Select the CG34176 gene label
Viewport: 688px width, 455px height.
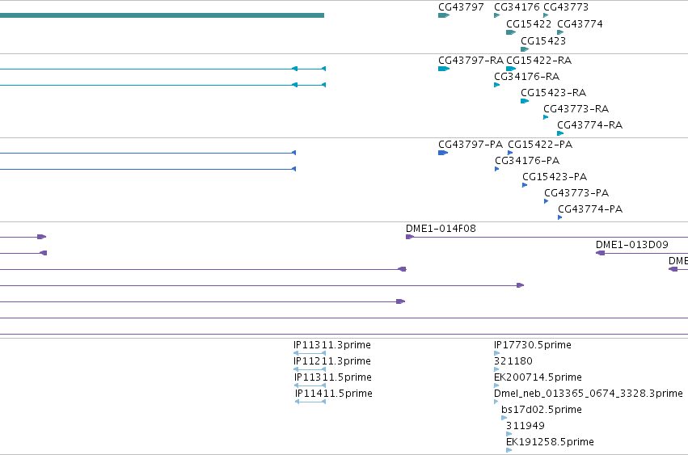tap(517, 7)
